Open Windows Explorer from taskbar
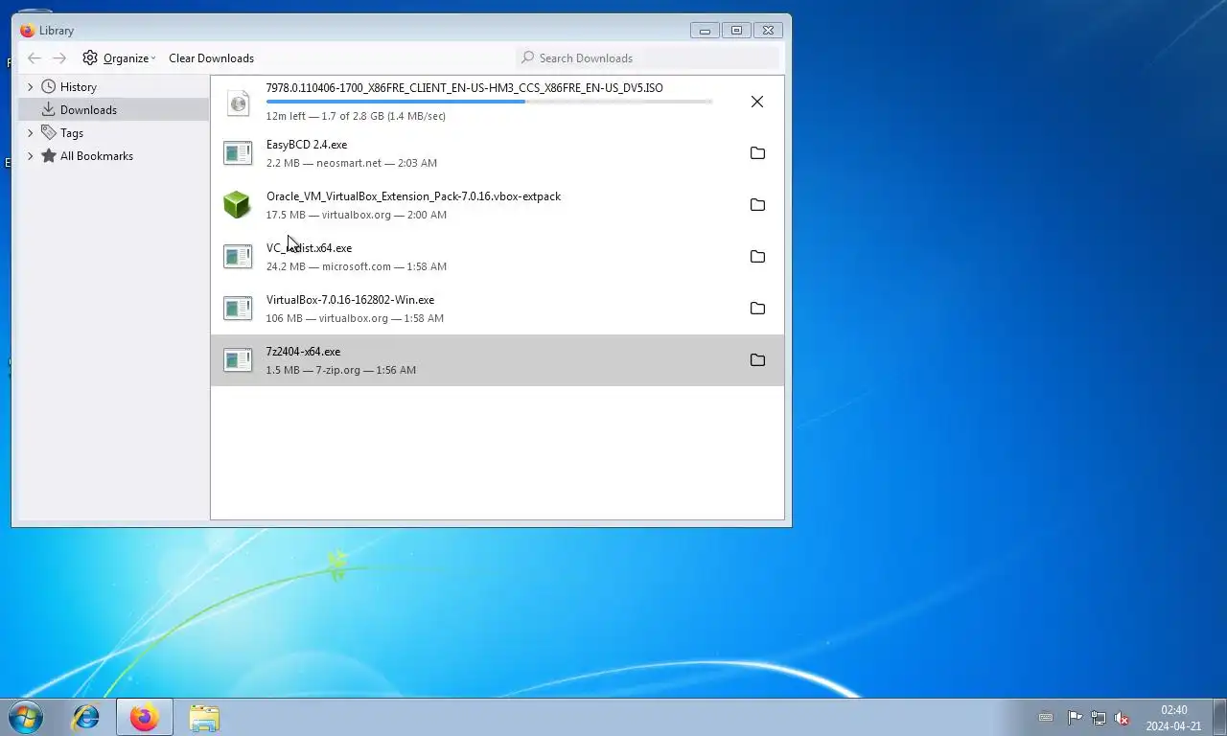The image size is (1227, 736). click(204, 717)
